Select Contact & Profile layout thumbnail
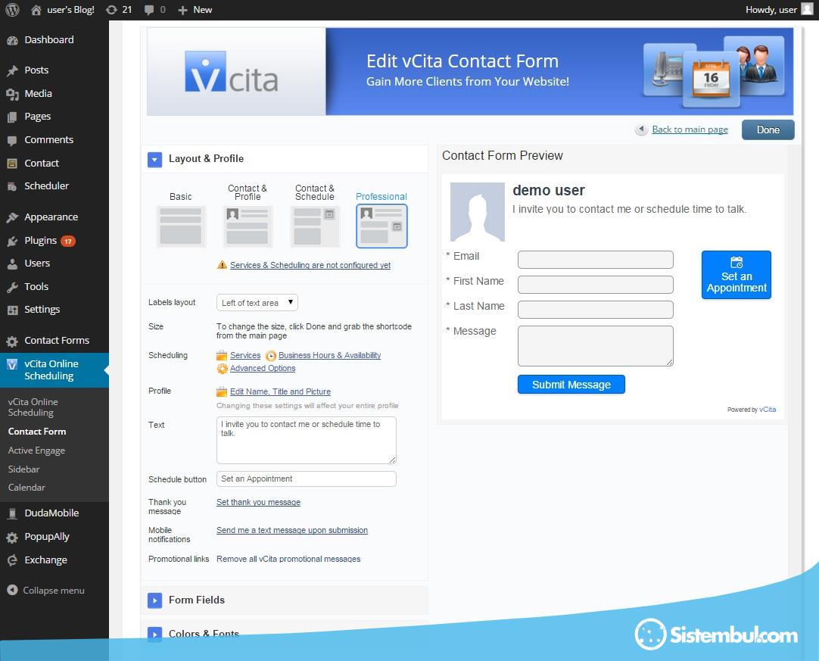 pos(248,226)
